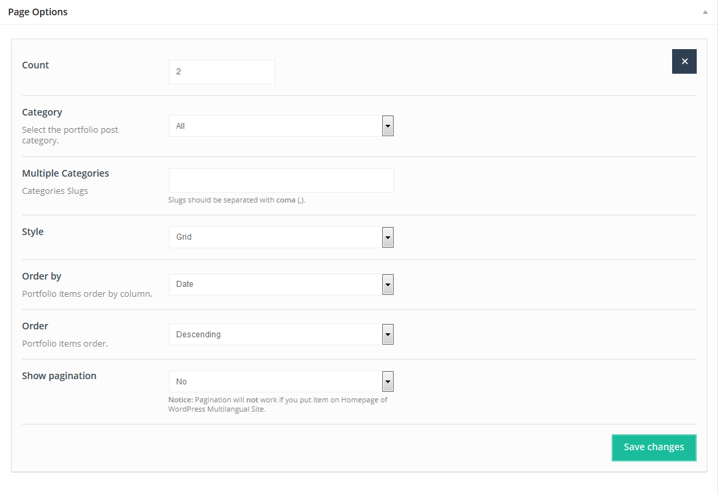Open the Order dropdown set to Descending
Screen dimensions: 718x494
pyautogui.click(x=275, y=335)
